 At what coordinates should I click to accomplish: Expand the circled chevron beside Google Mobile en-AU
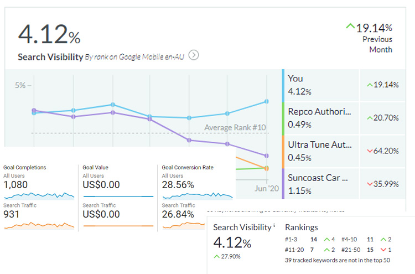click(x=194, y=55)
